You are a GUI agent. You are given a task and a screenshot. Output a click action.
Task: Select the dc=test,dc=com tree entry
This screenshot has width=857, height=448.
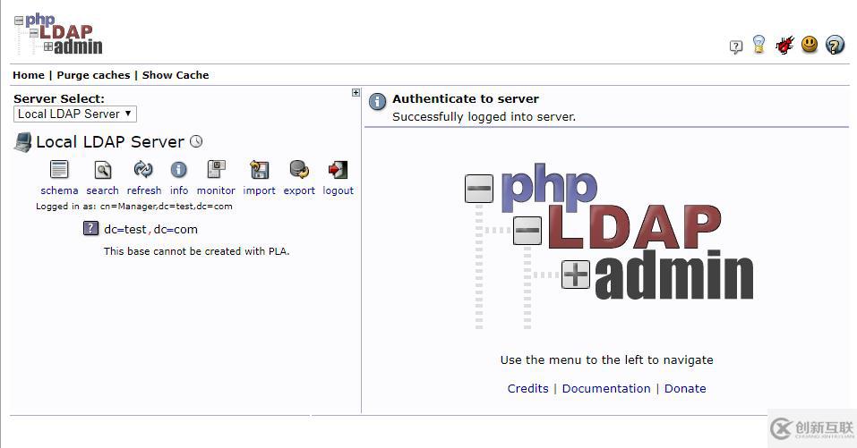point(150,229)
